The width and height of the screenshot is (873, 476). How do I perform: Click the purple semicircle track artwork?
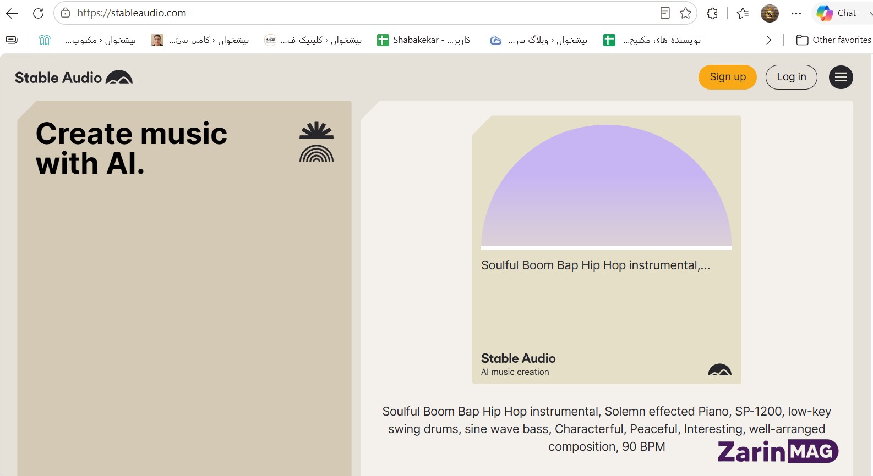[607, 185]
